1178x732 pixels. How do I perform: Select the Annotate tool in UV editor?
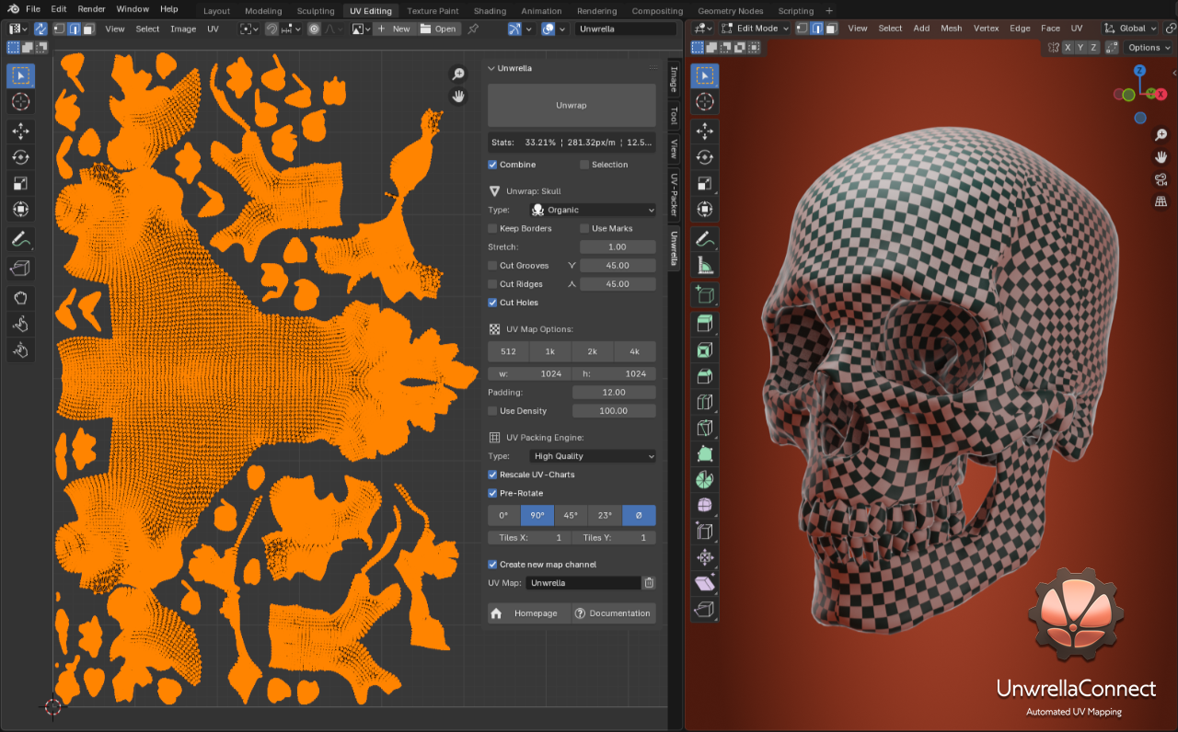(x=20, y=239)
